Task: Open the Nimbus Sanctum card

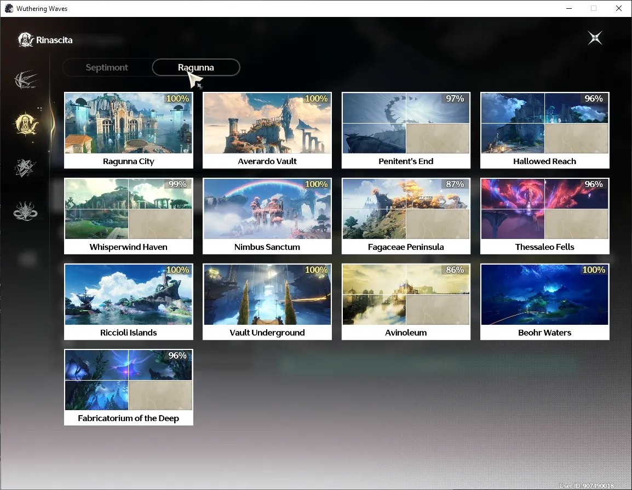Action: 267,216
